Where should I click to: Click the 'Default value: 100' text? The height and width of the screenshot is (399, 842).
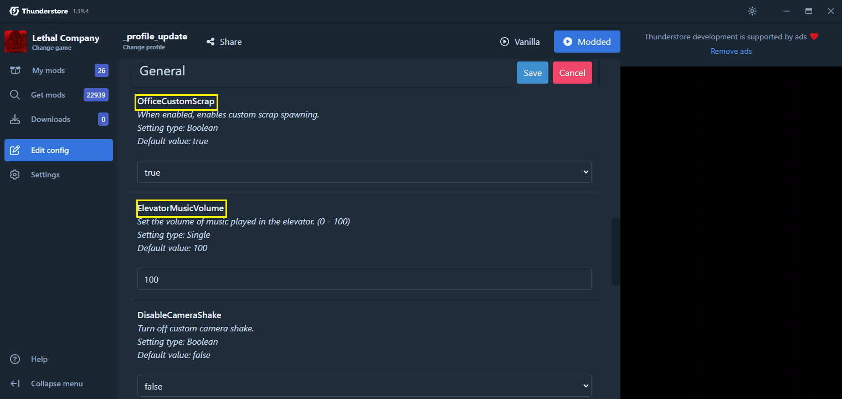click(x=172, y=248)
